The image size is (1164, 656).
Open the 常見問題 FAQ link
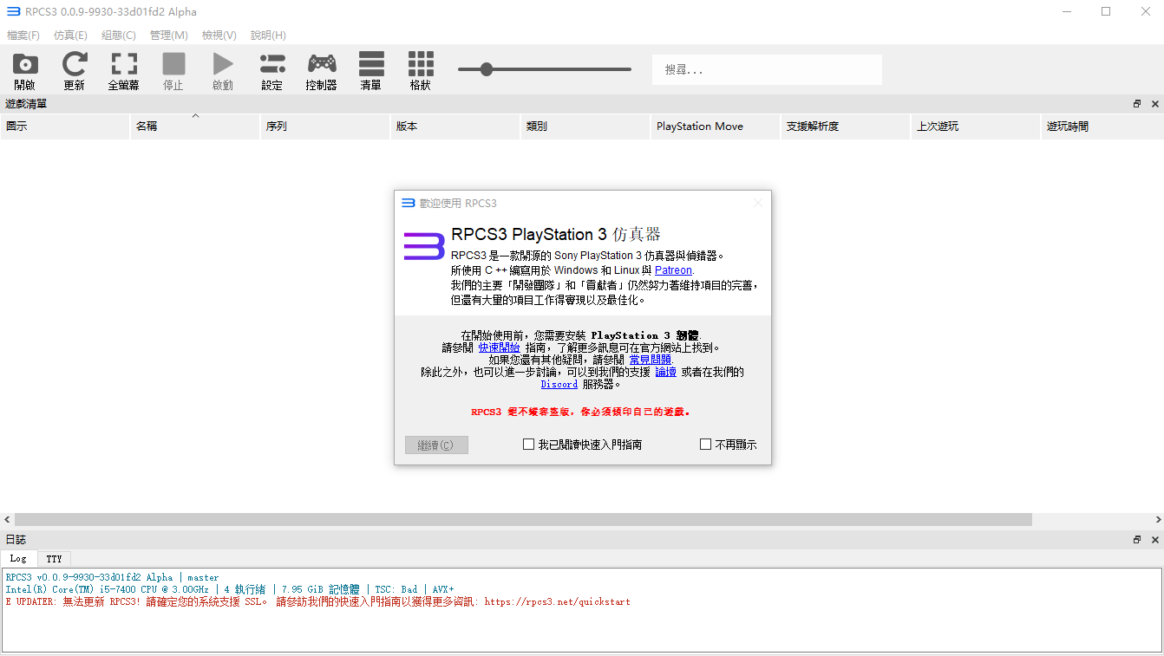pos(650,360)
